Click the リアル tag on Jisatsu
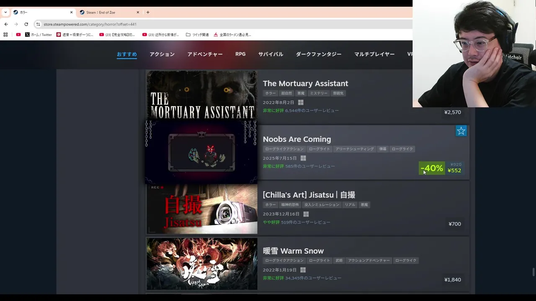 [350, 205]
